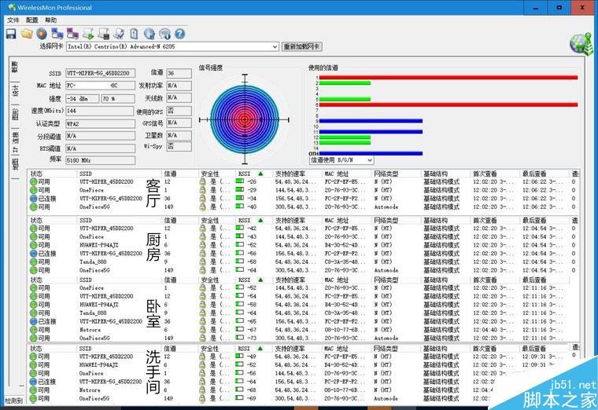The height and width of the screenshot is (410, 598).
Task: Switch to the 概要 vertical tab
Action: click(x=14, y=68)
